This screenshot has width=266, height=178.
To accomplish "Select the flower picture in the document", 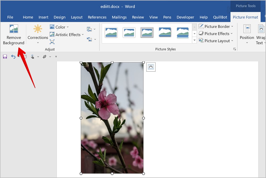I will pos(112,118).
